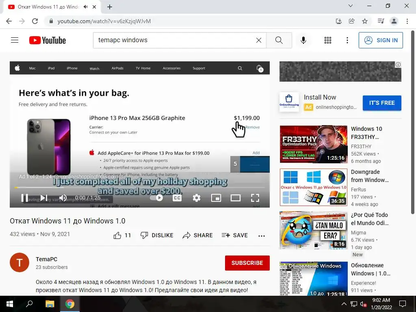Toggle autoplay switch in player
The image size is (416, 312).
[156, 198]
